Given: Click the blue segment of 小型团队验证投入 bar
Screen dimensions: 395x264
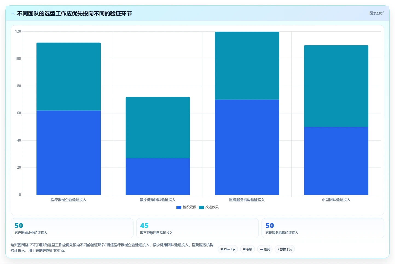Looking at the screenshot, I should [336, 161].
